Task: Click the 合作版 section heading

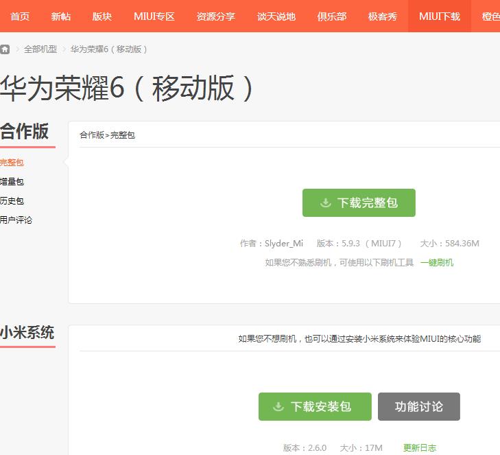Action: (25, 131)
